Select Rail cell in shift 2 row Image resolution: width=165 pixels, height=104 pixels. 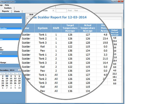coord(43,67)
